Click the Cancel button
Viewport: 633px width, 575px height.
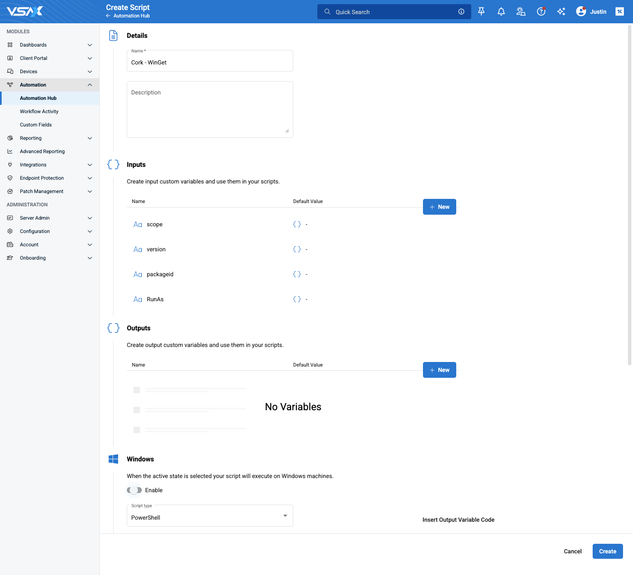click(573, 551)
